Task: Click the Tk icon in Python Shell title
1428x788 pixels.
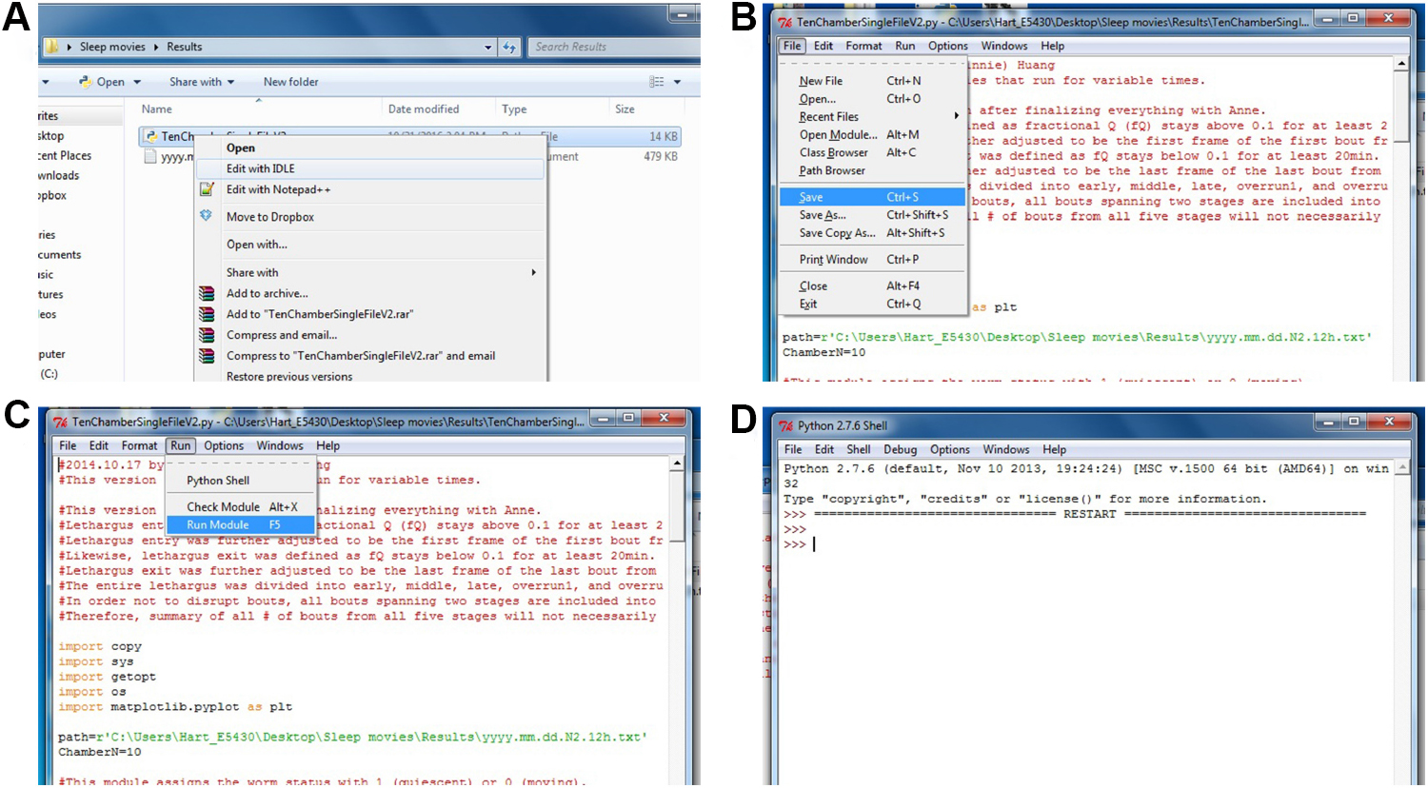Action: click(x=785, y=425)
